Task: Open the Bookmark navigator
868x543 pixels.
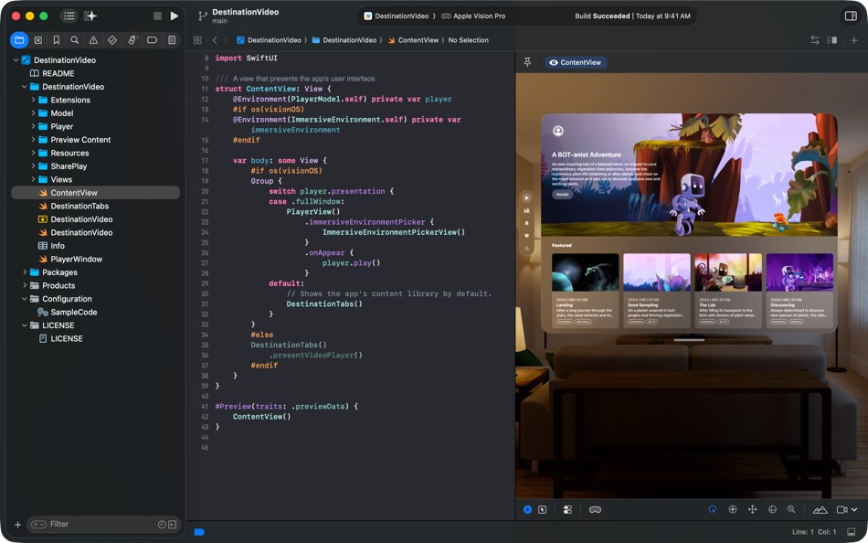Action: click(x=57, y=39)
